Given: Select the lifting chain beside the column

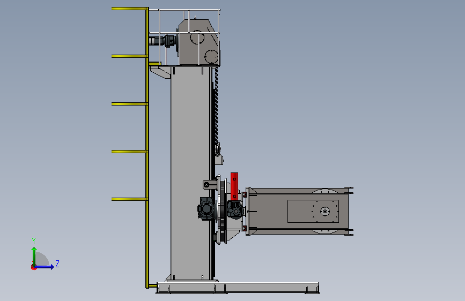Looking at the screenshot, I should (x=216, y=107).
